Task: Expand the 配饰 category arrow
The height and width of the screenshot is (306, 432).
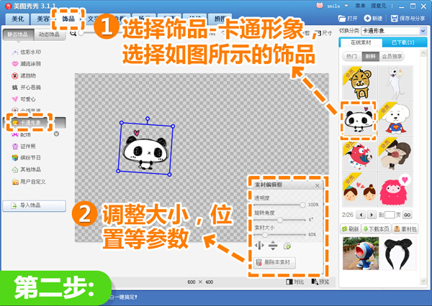Action: pos(56,134)
